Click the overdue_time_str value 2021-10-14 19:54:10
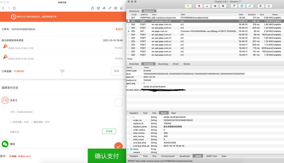The height and width of the screenshot is (163, 284). pyautogui.click(x=174, y=146)
